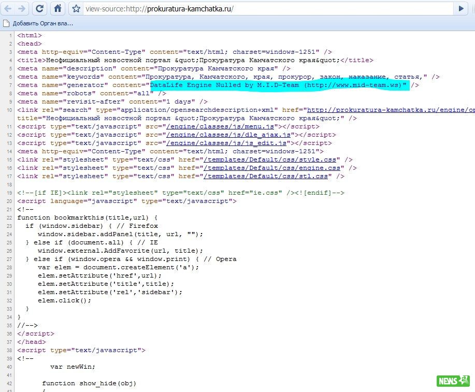
Task: Click the 'window.sidebar.addPanel(title, url, "");' line
Action: (x=120, y=234)
